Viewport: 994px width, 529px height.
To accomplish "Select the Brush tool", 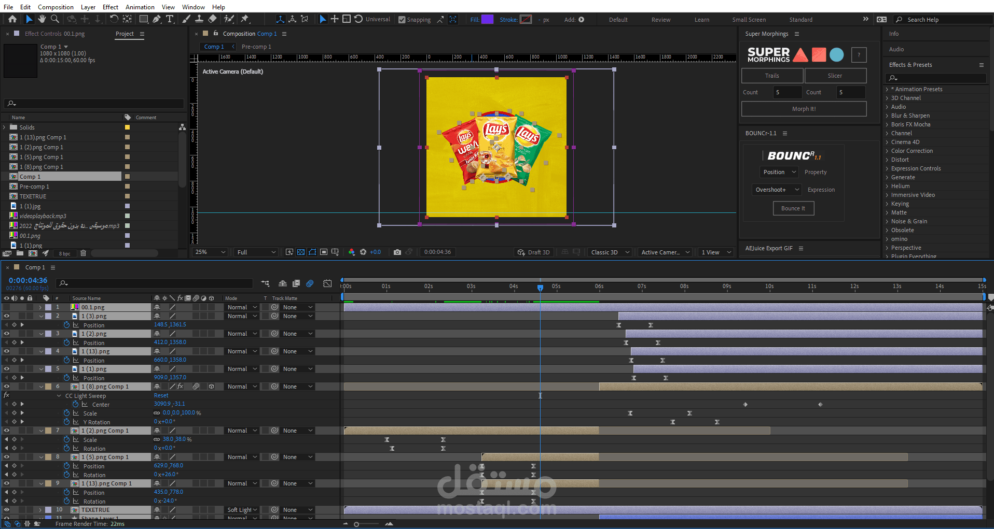I will tap(186, 19).
